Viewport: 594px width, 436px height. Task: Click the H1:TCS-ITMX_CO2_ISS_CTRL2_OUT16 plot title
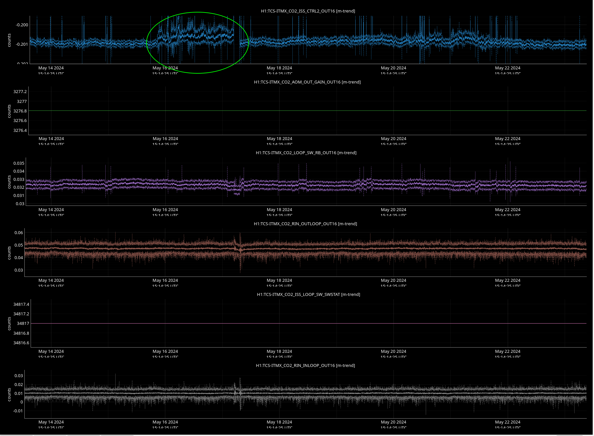(308, 11)
